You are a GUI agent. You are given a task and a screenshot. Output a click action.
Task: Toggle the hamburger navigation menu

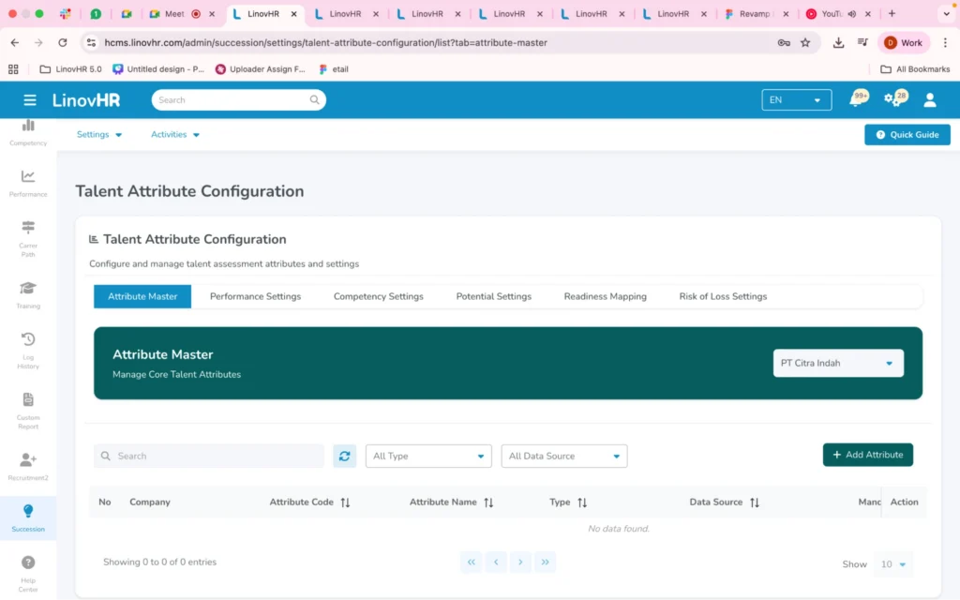point(31,99)
